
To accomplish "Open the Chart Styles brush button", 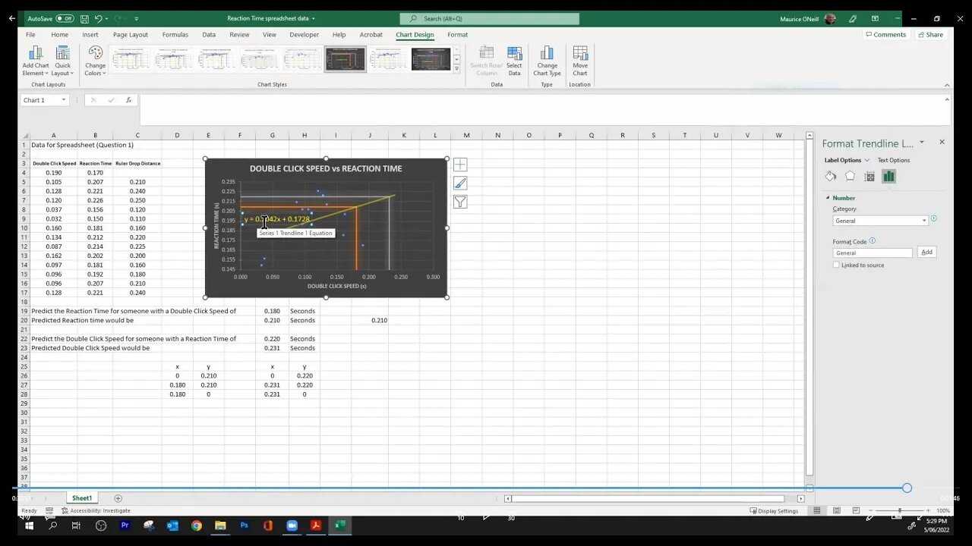I will point(460,183).
